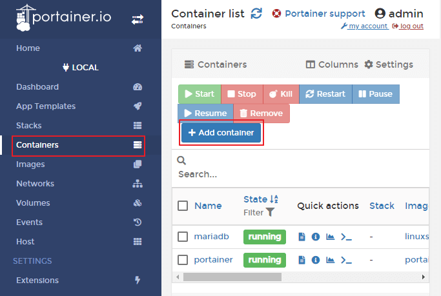The height and width of the screenshot is (296, 441).
Task: Click the Events history icon
Action: pos(138,222)
